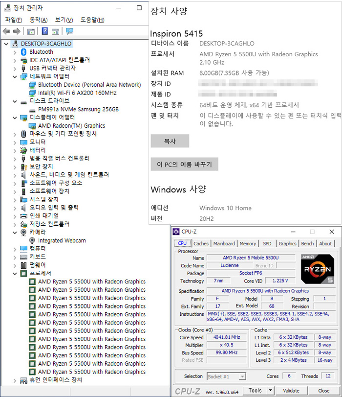Click the Code Name value Lucienne
The width and height of the screenshot is (342, 399).
[x=230, y=265]
